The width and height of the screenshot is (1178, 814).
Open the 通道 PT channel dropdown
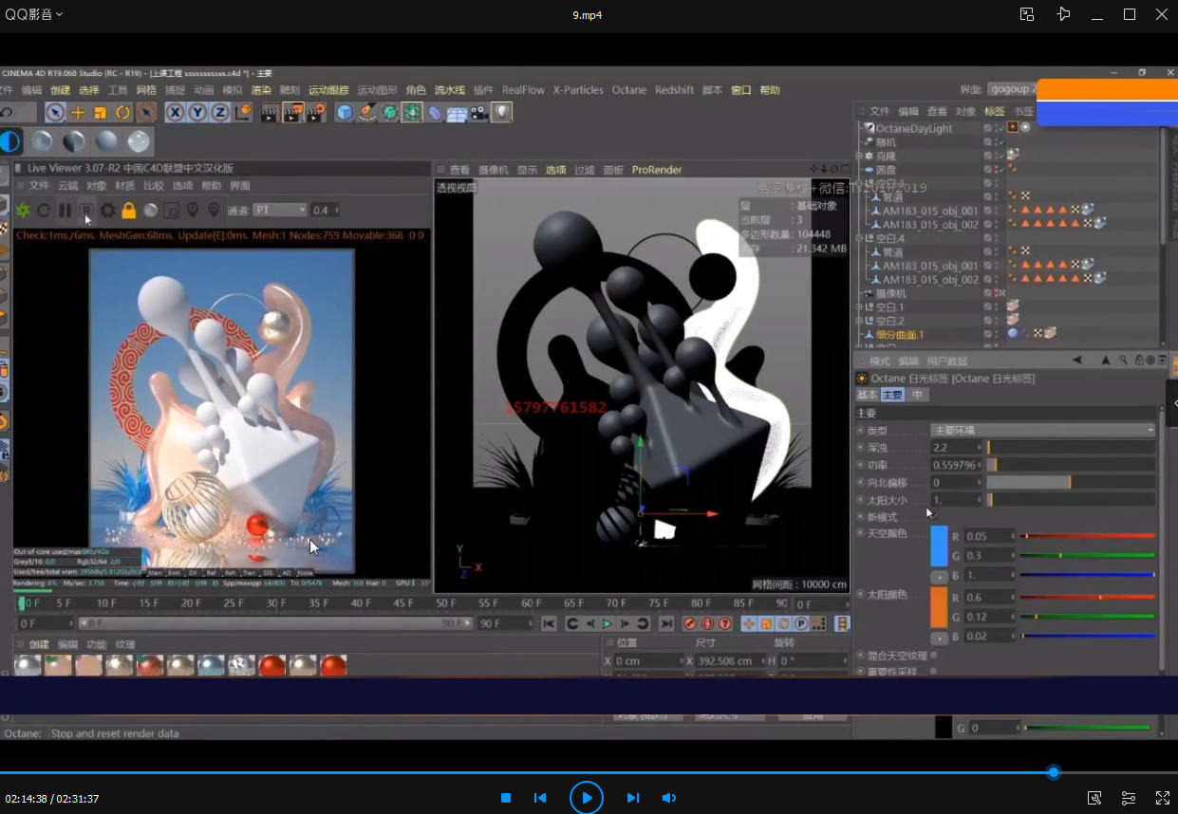[280, 210]
